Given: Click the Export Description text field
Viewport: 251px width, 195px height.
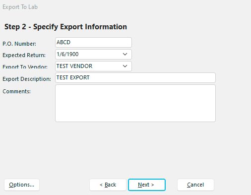Looking at the screenshot, I should 135,77.
